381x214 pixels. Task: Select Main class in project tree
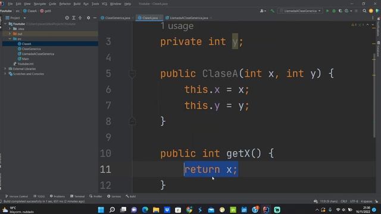25,59
